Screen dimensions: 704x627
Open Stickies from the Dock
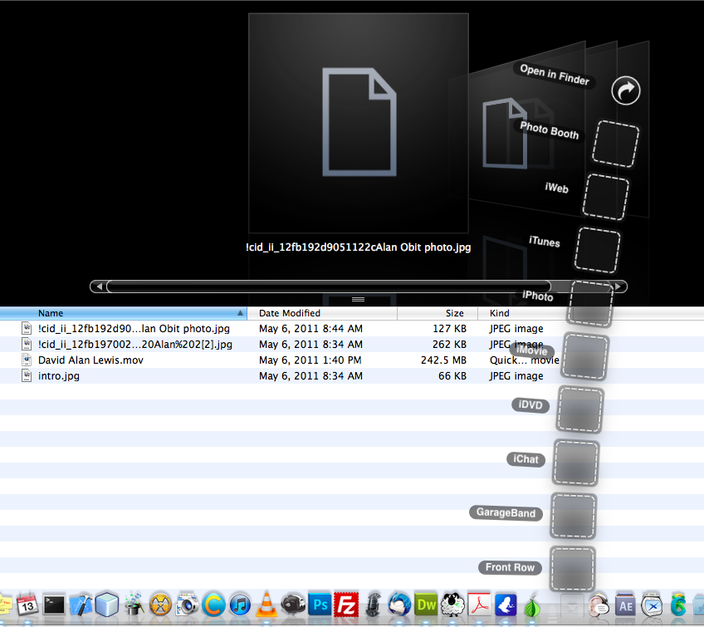5,605
